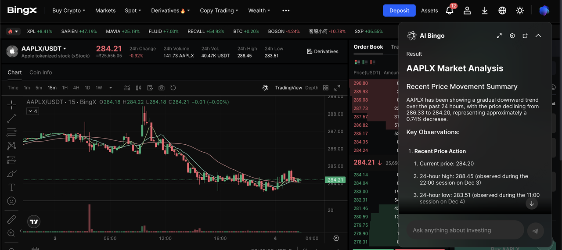562x250 pixels.
Task: Open chart indicators menu
Action: [127, 88]
